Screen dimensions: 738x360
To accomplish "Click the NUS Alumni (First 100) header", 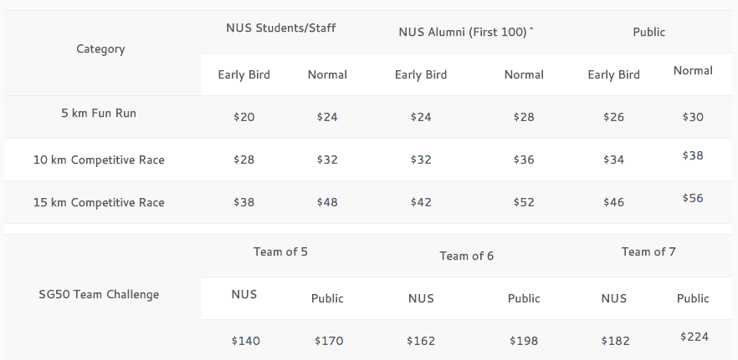I will click(x=466, y=32).
